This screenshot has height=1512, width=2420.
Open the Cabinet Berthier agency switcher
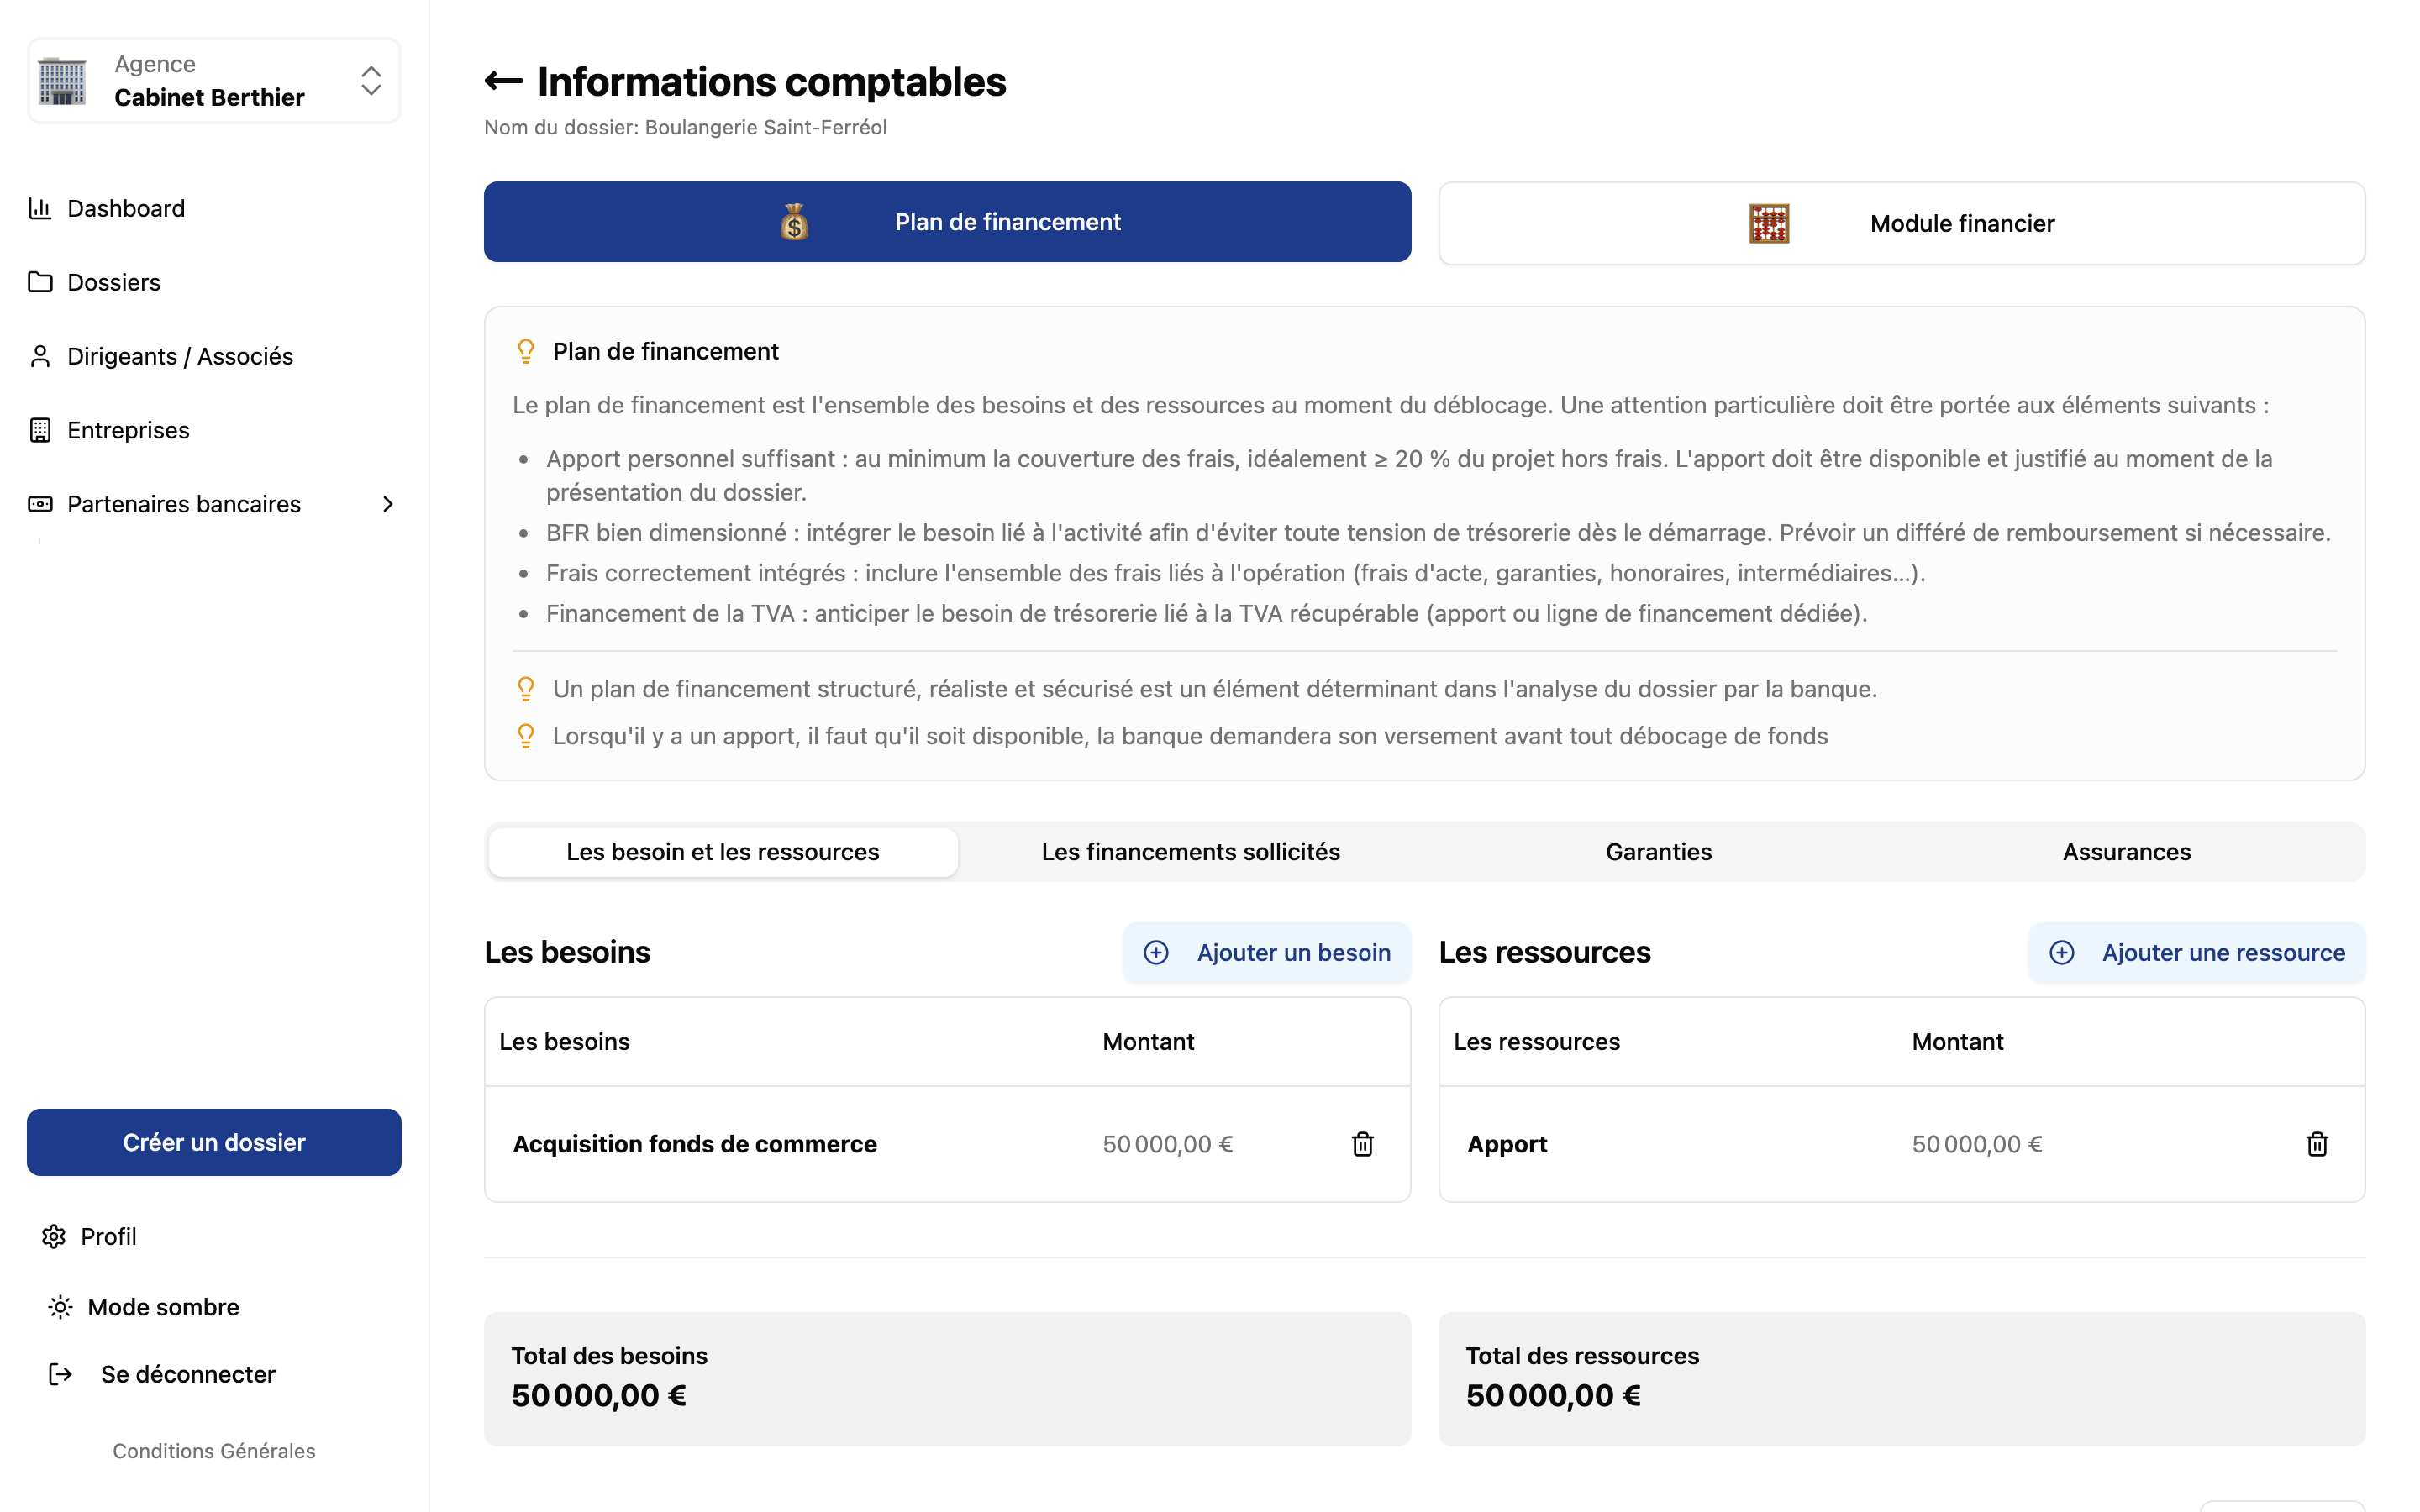click(214, 81)
